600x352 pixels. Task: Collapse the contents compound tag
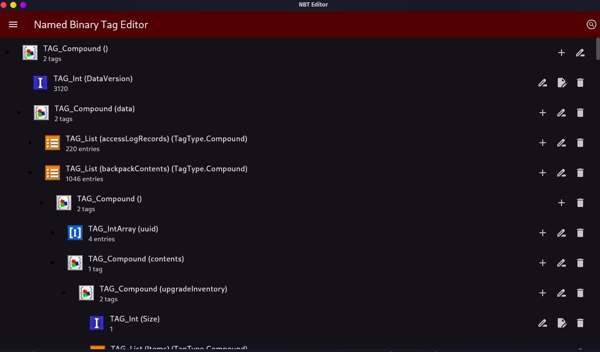(x=53, y=263)
